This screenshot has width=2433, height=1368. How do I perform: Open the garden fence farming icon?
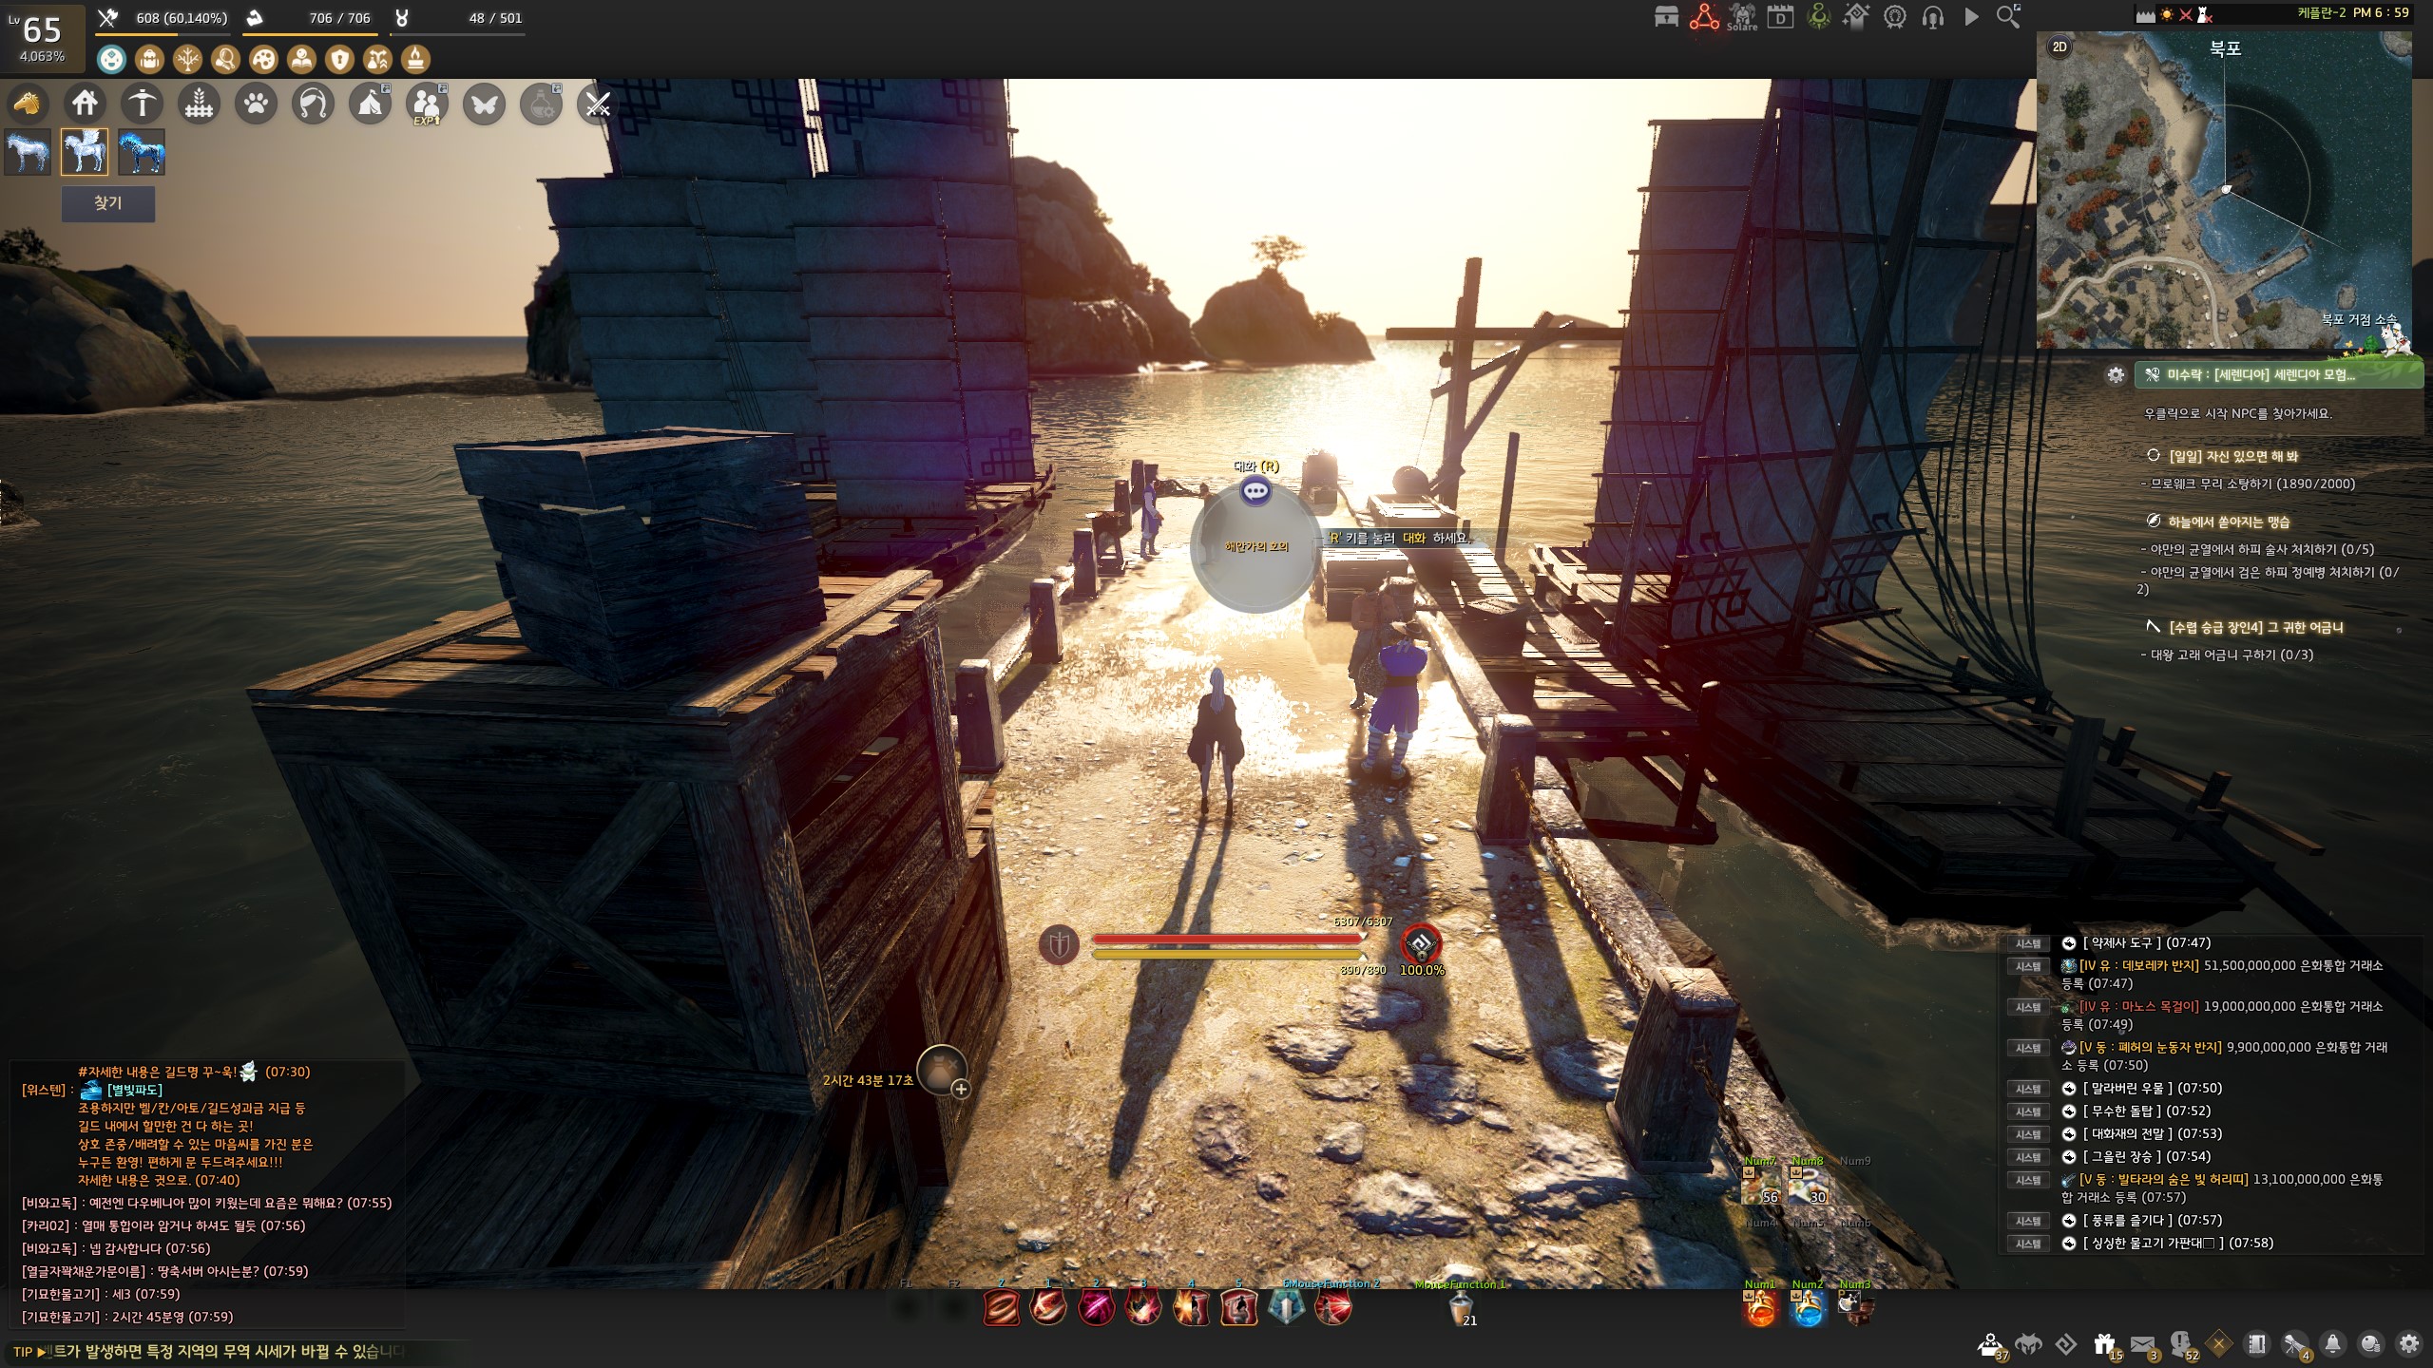(199, 103)
